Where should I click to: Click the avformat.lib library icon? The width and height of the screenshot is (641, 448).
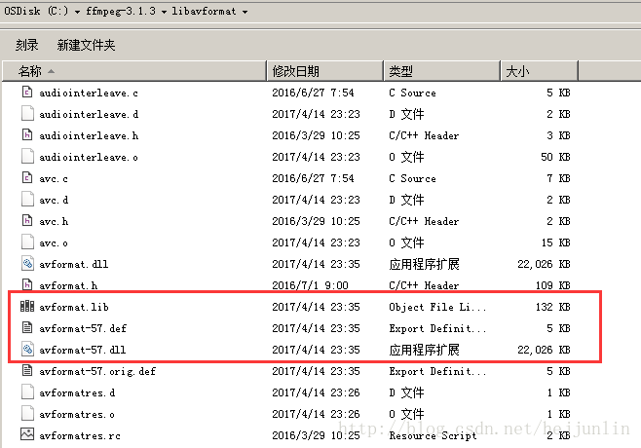click(x=27, y=306)
